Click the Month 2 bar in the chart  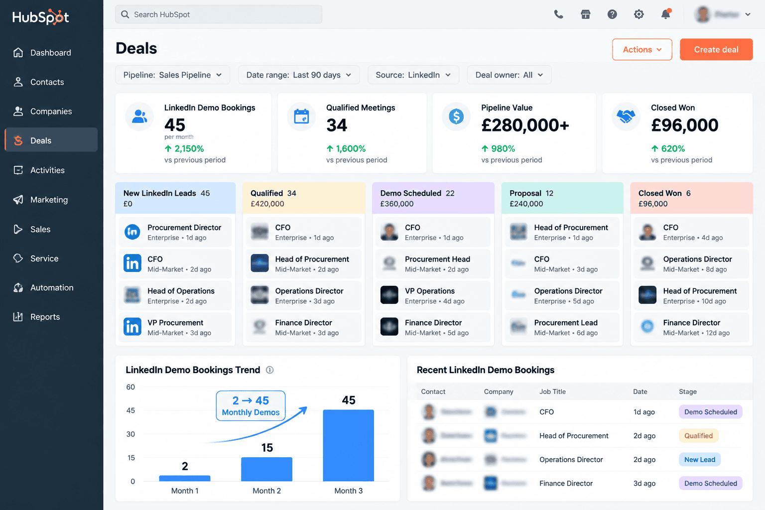(266, 469)
